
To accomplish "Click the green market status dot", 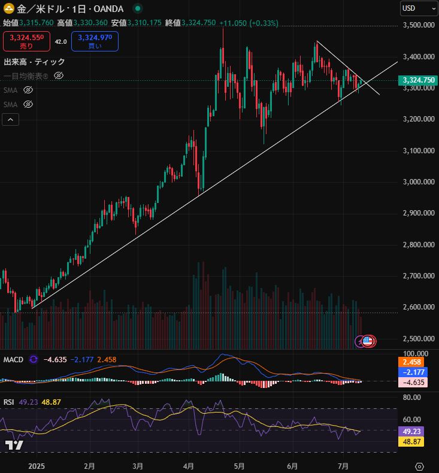I will (138, 9).
